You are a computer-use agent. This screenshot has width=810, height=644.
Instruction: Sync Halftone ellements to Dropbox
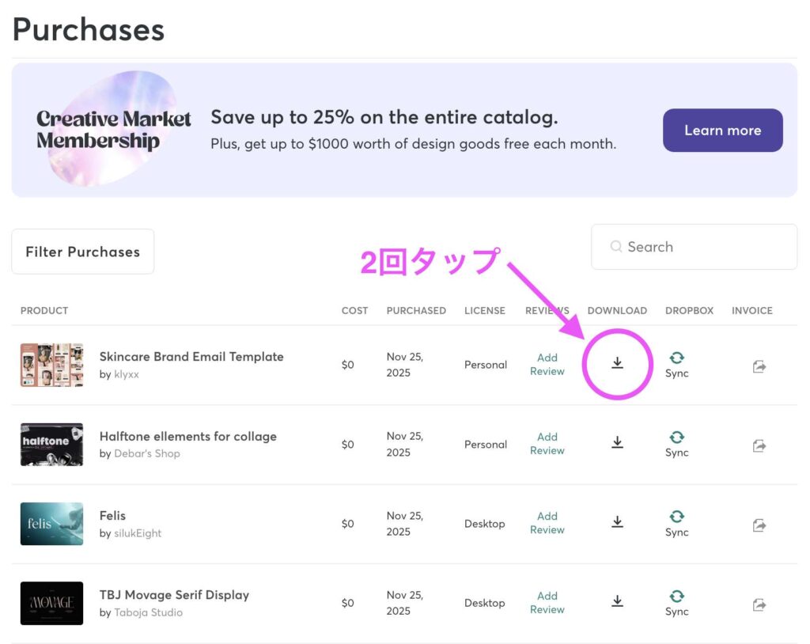677,444
